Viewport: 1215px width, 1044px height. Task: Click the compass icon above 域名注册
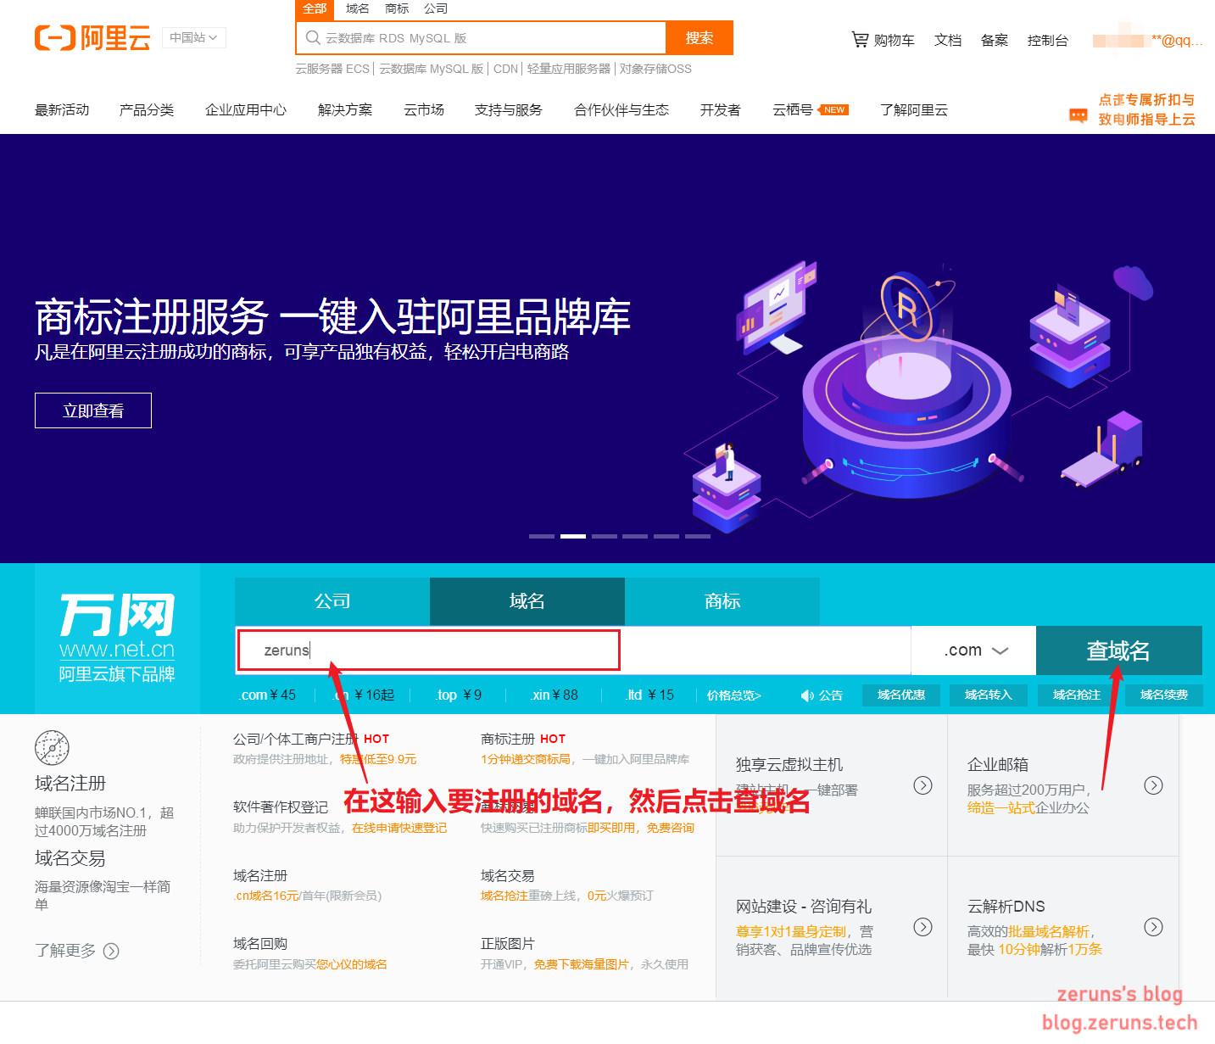click(x=52, y=748)
